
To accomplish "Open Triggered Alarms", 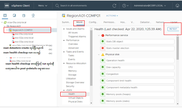I will tap(77, 36).
